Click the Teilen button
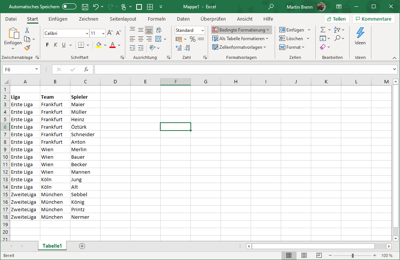Image resolution: width=400 pixels, height=260 pixels. pos(336,18)
